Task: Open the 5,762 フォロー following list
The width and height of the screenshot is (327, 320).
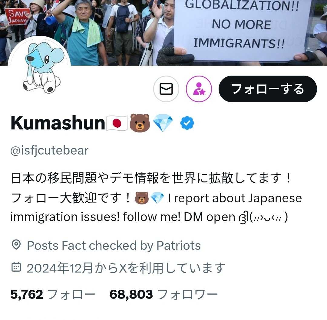Action: [x=53, y=294]
